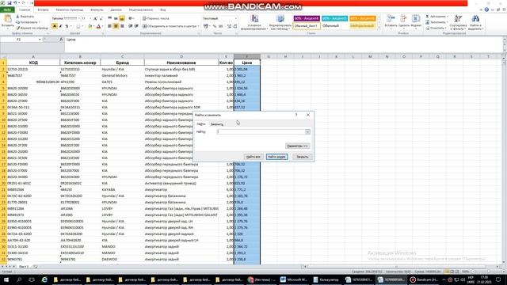
Task: Align text right
Action: pyautogui.click(x=122, y=26)
